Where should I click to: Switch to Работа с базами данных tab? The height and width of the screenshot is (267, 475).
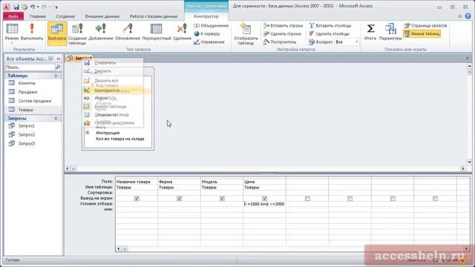154,16
